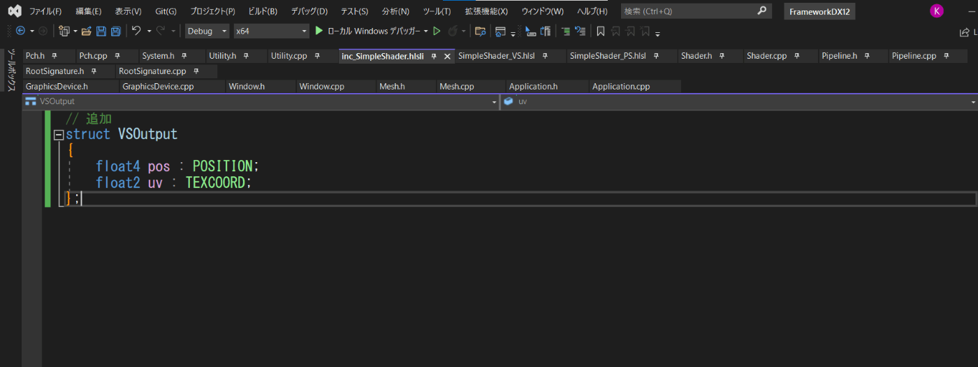Toggle a bookmark on the current line

[600, 31]
